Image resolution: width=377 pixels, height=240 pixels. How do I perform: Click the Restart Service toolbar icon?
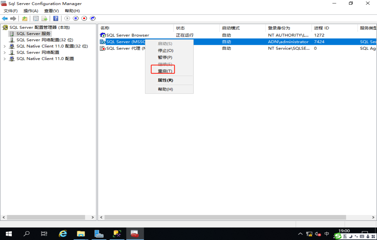click(x=93, y=18)
